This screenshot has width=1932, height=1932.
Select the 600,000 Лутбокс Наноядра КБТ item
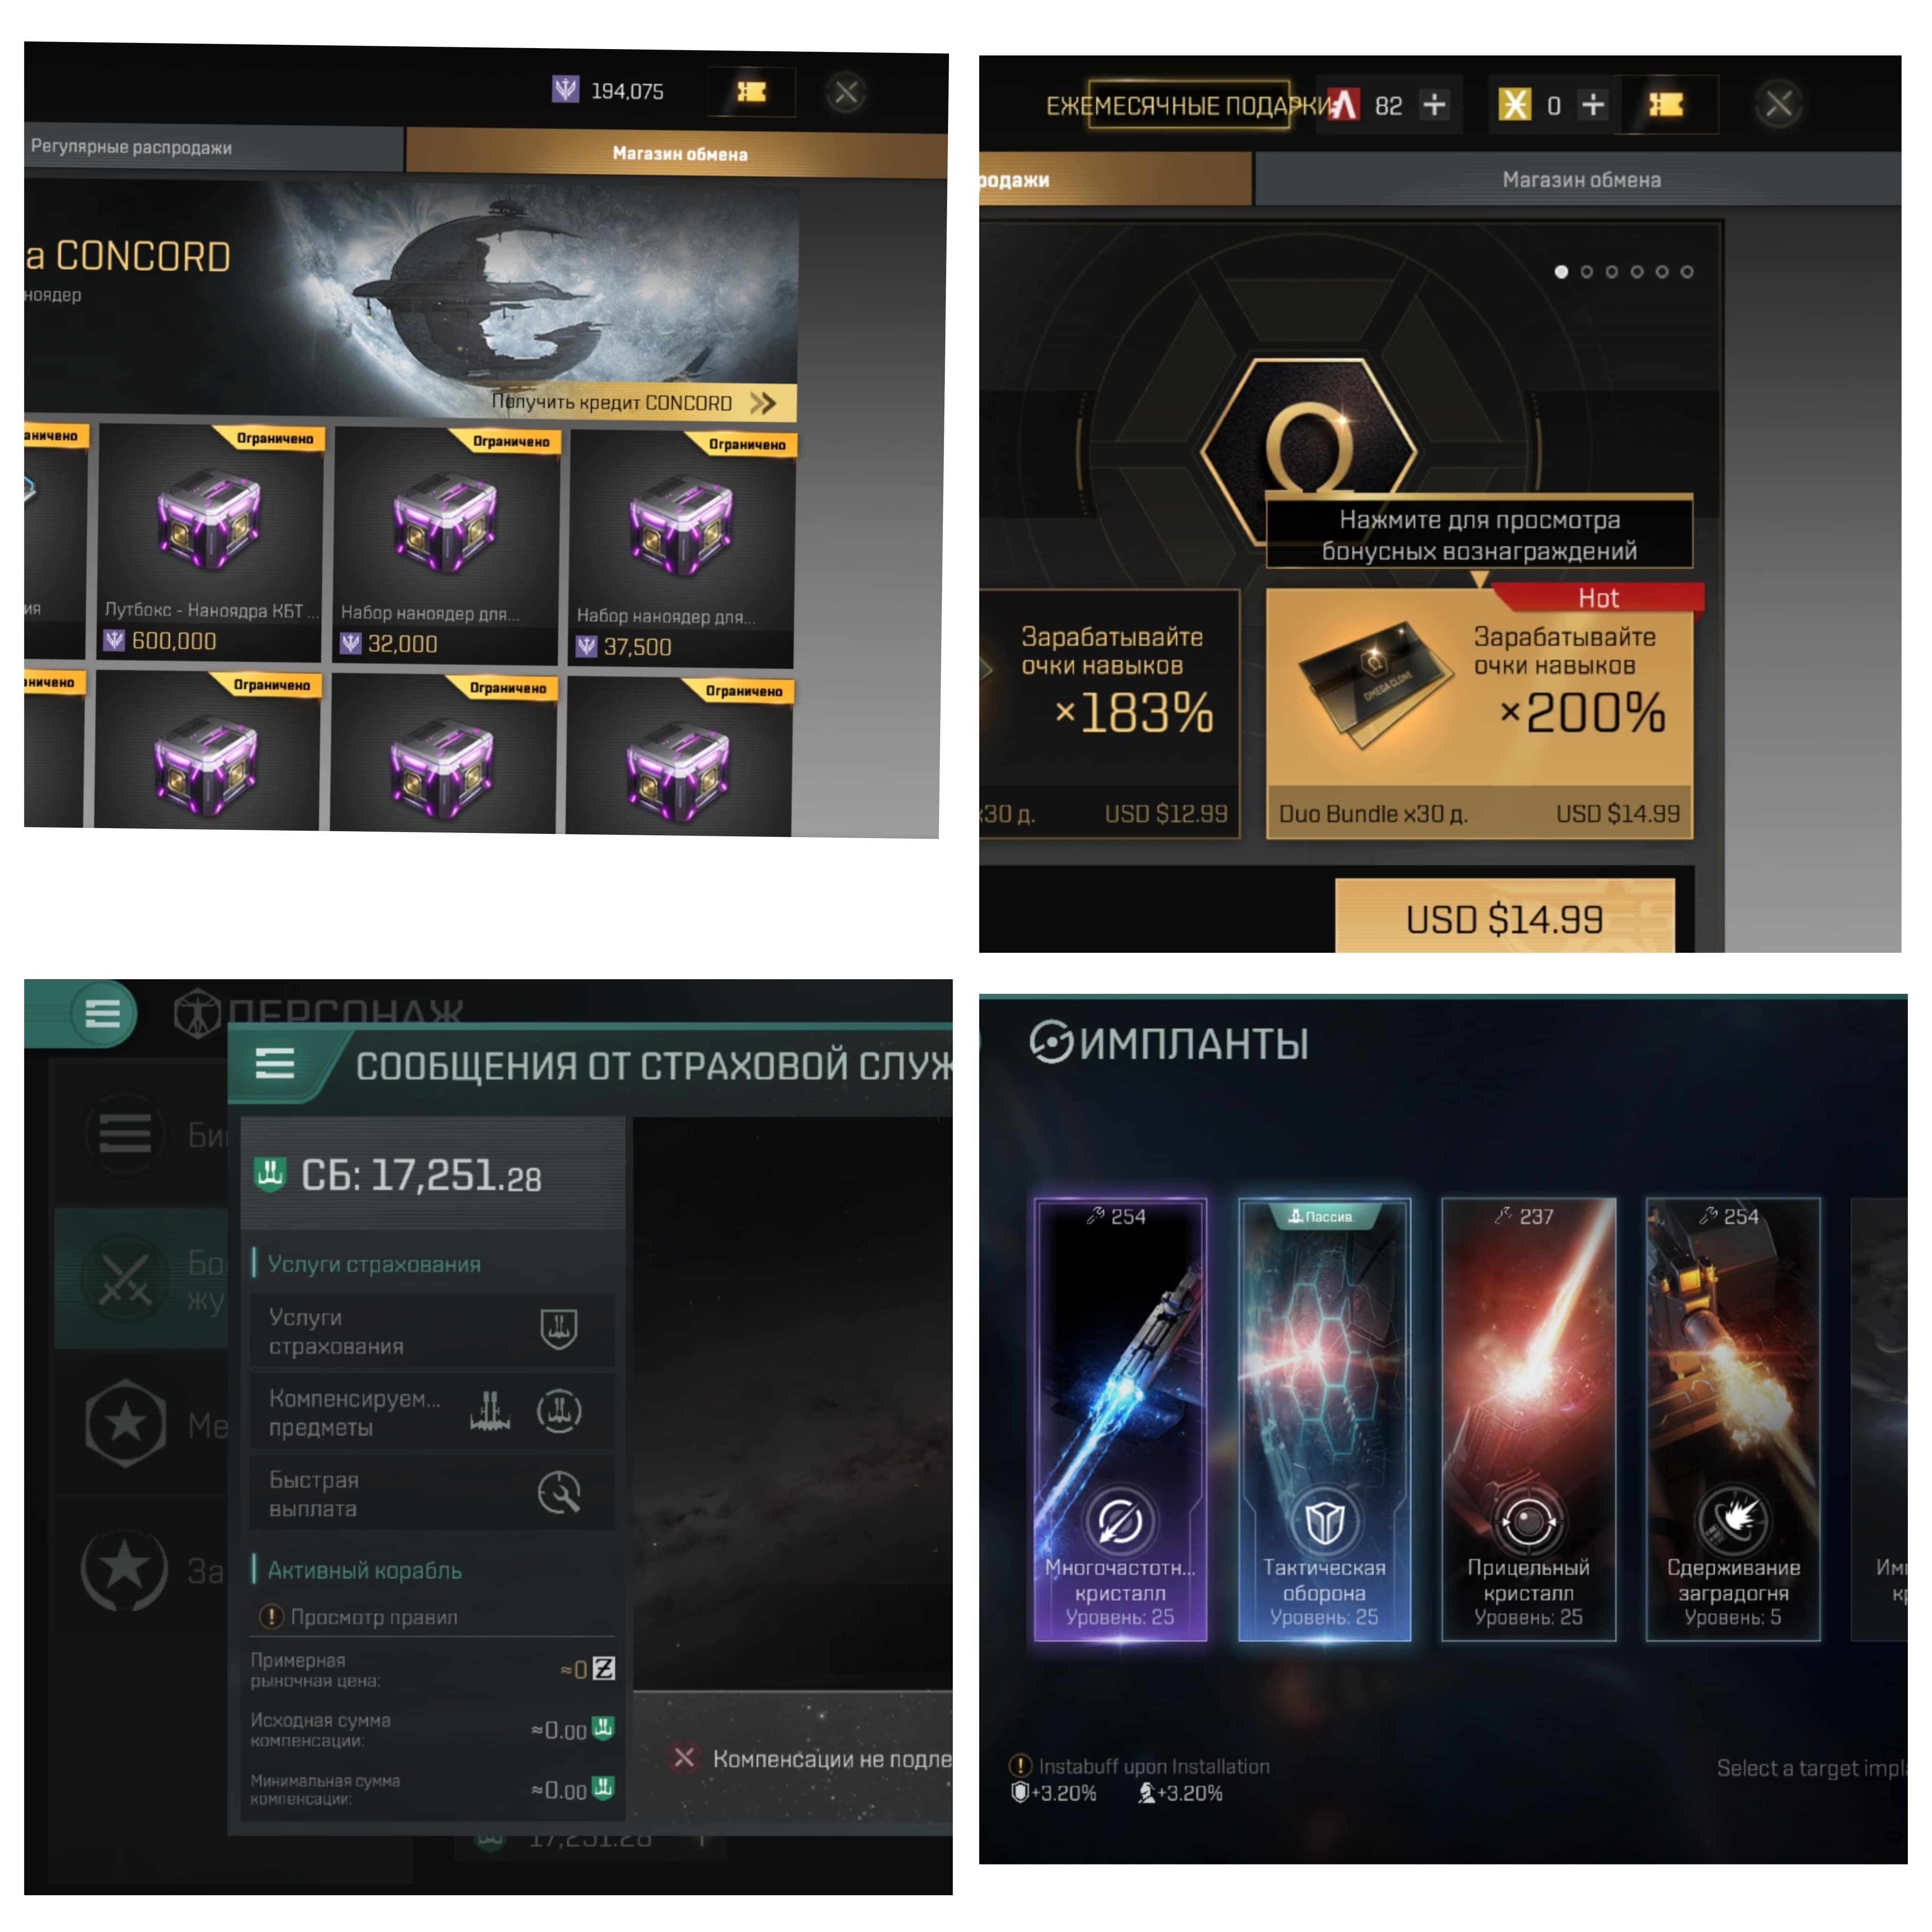click(209, 542)
